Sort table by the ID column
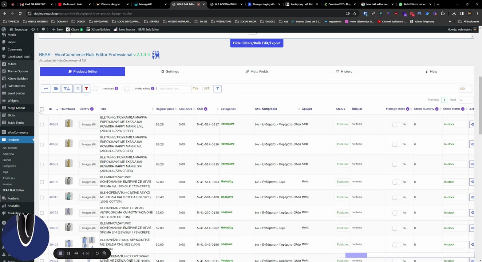Screen dimensions: 482x262 (53, 109)
